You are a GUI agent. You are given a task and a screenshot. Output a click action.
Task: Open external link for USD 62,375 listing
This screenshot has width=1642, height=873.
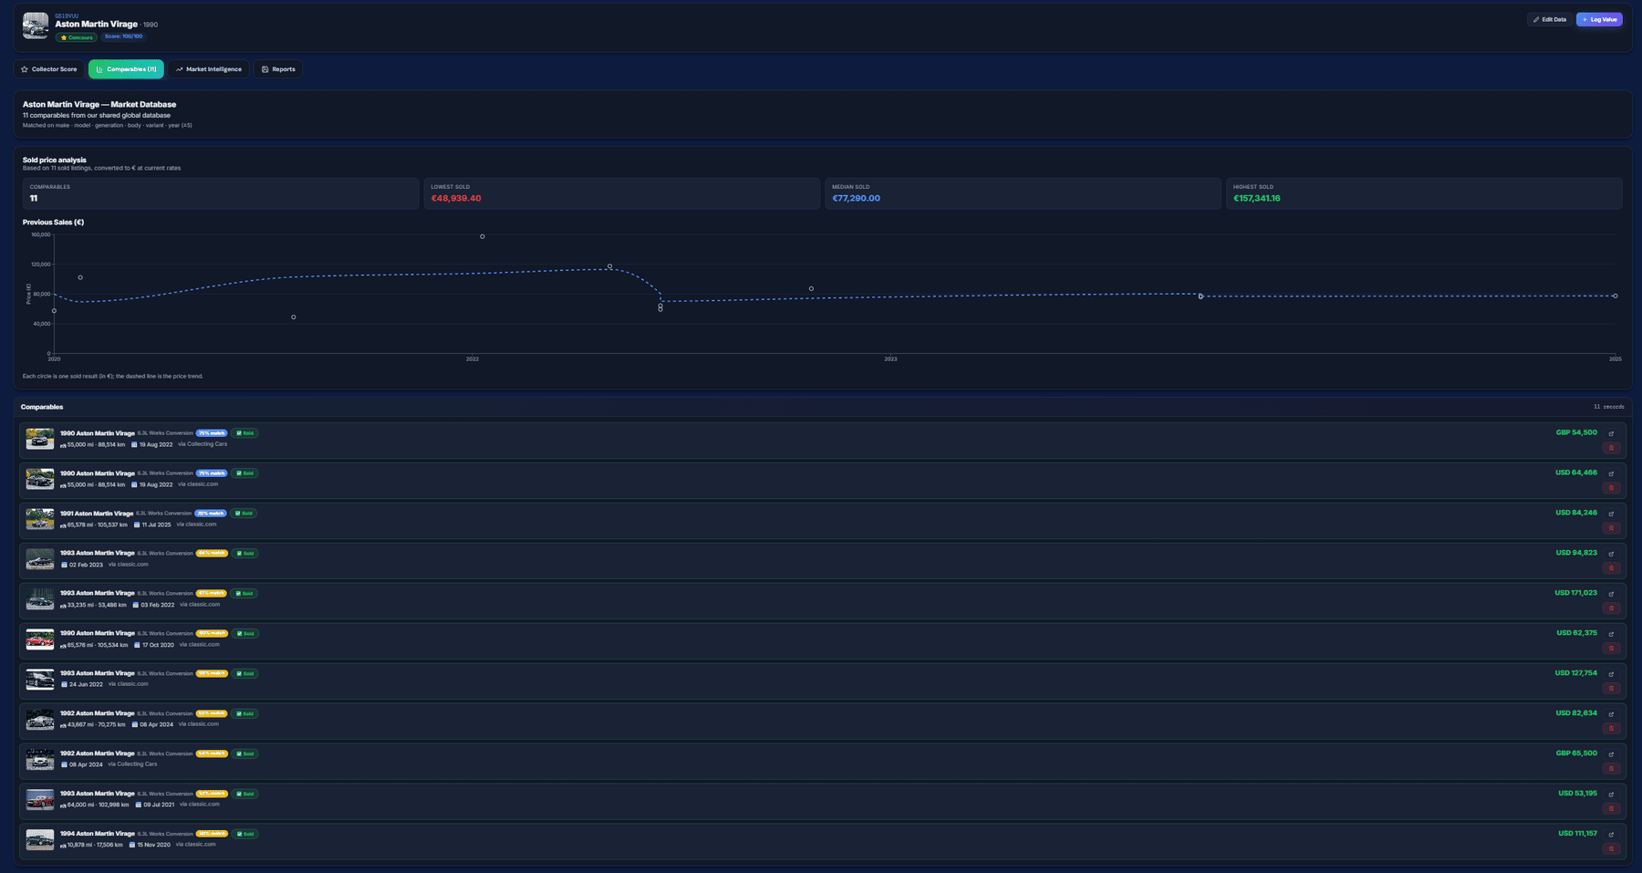tap(1611, 635)
